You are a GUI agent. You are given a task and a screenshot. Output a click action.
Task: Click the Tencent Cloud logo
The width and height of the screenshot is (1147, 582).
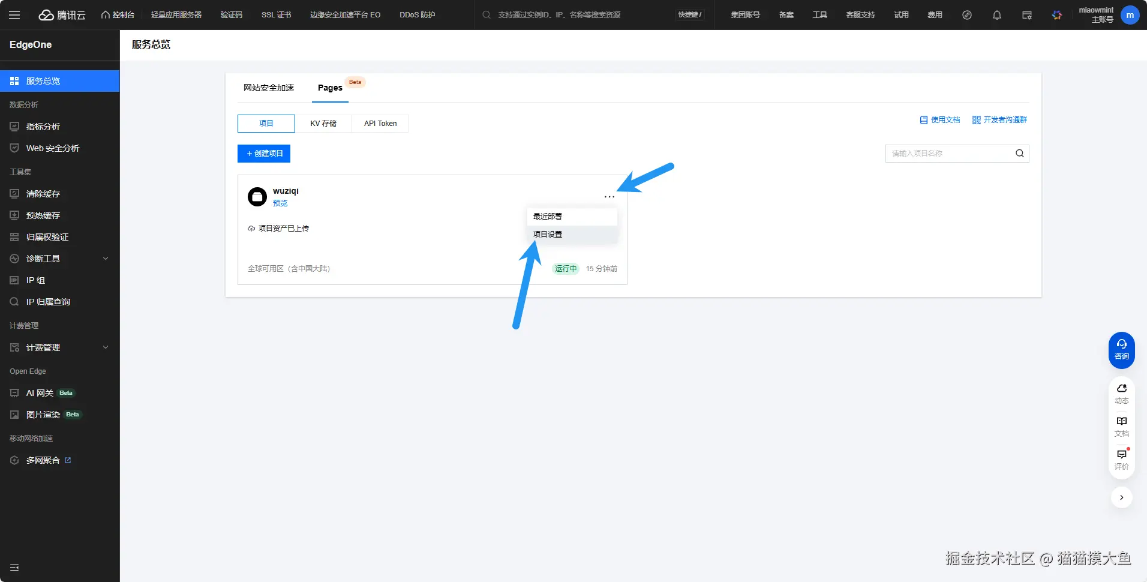coord(62,15)
